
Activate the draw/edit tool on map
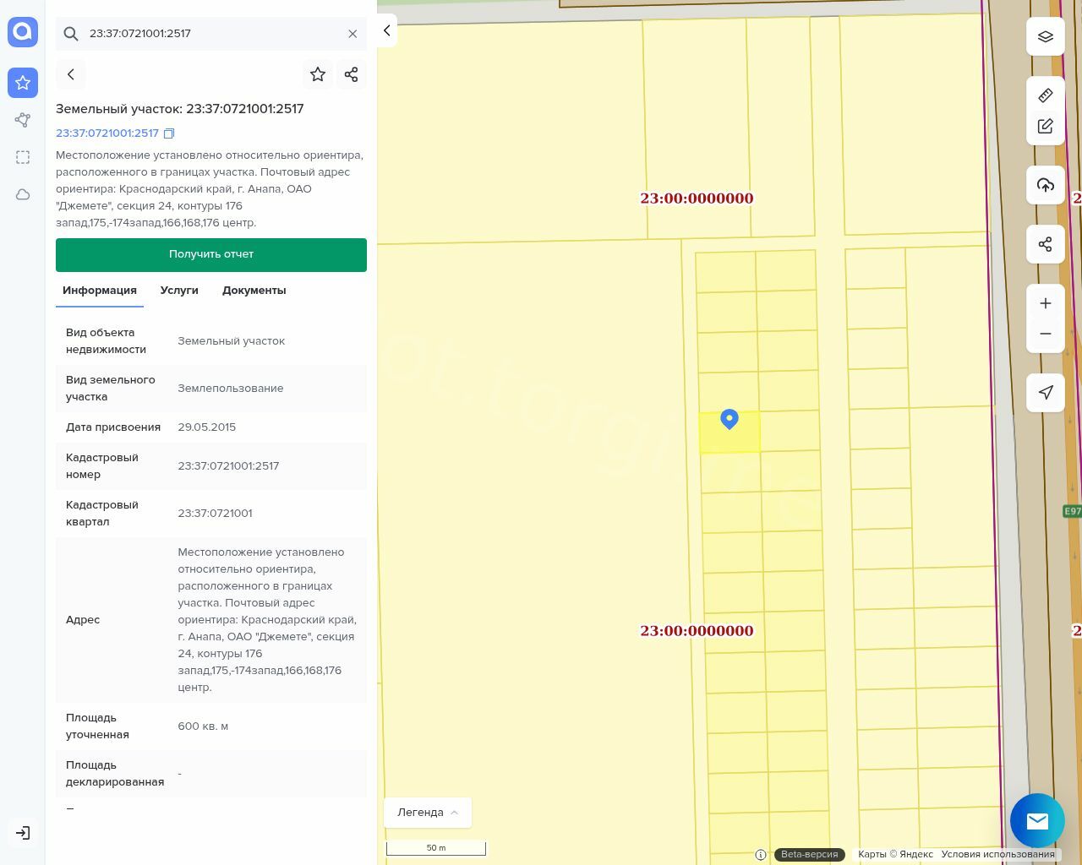pos(1045,127)
